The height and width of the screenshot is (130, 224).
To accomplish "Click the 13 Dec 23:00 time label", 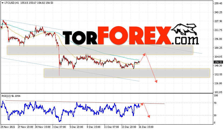I will click(x=129, y=127).
